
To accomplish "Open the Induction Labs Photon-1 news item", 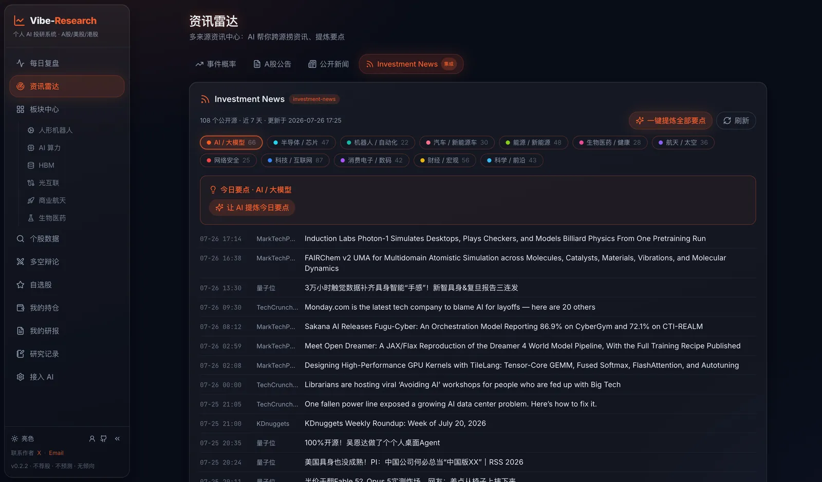I will 478,239.
